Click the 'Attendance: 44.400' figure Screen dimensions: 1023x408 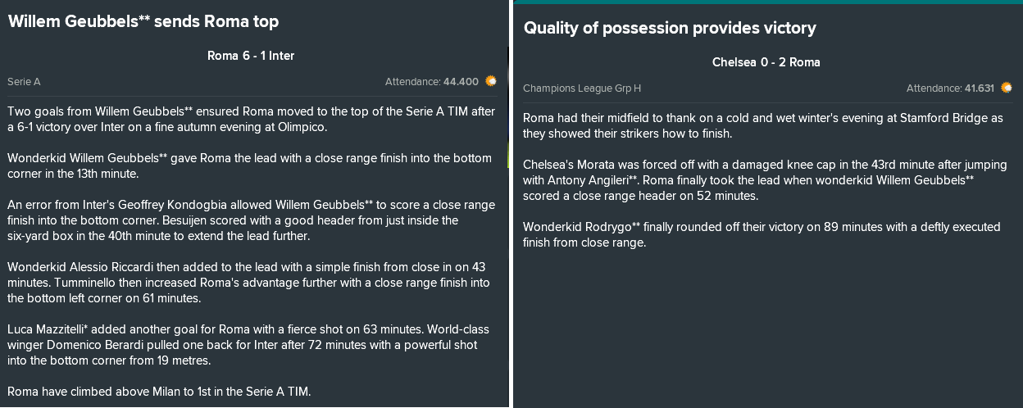432,82
